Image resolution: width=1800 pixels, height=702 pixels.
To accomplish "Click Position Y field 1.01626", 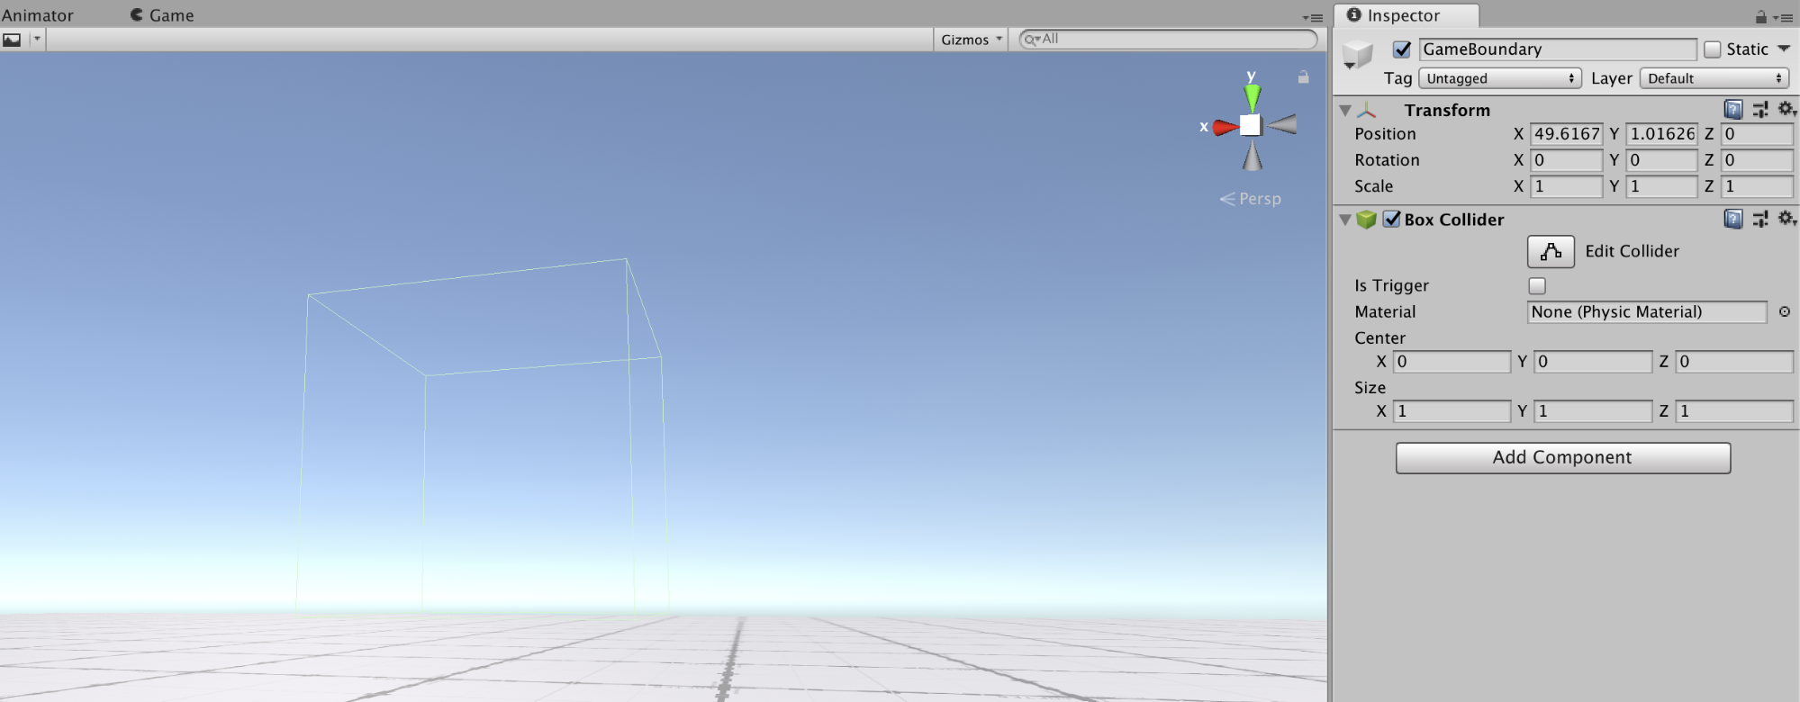I will pyautogui.click(x=1662, y=134).
